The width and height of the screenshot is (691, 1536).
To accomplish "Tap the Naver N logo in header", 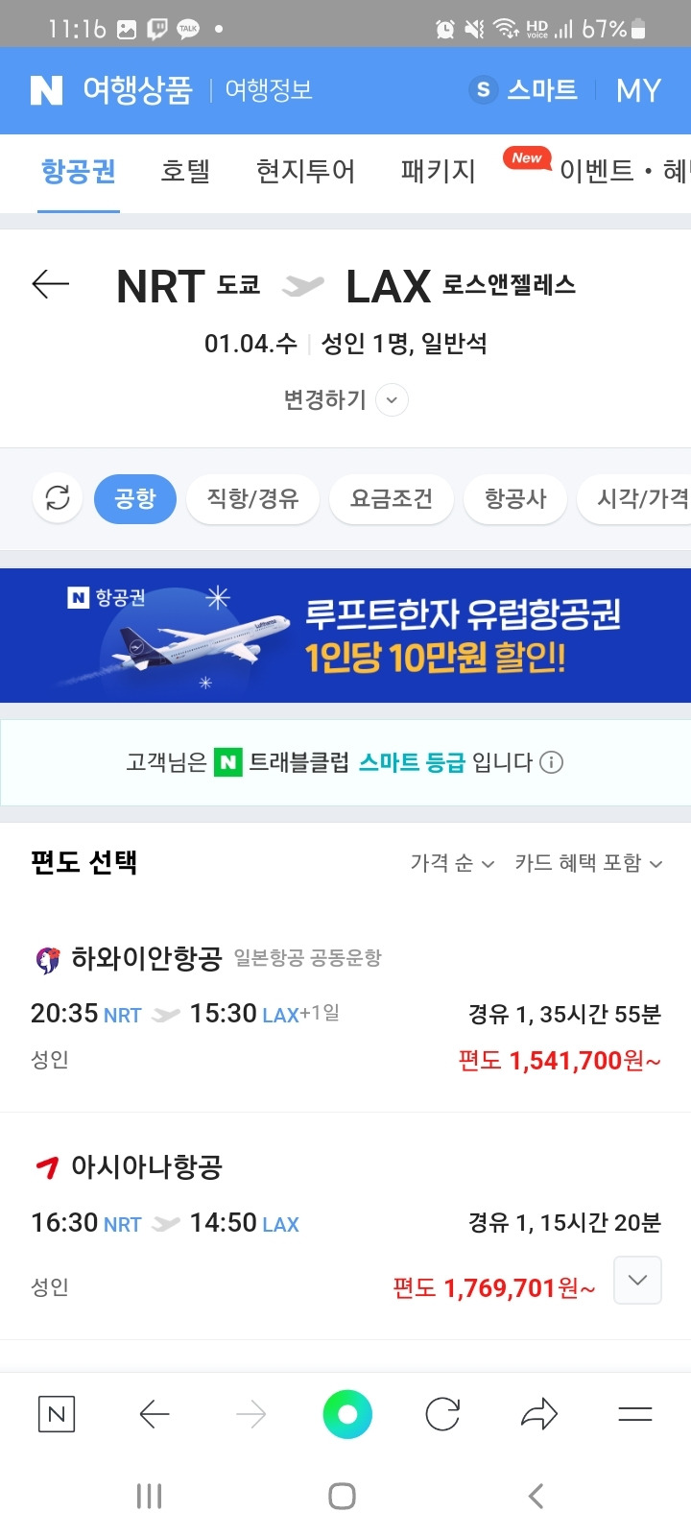I will click(46, 90).
